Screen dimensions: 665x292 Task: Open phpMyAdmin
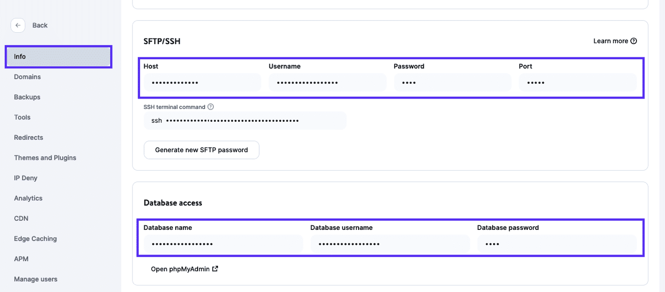tap(180, 268)
